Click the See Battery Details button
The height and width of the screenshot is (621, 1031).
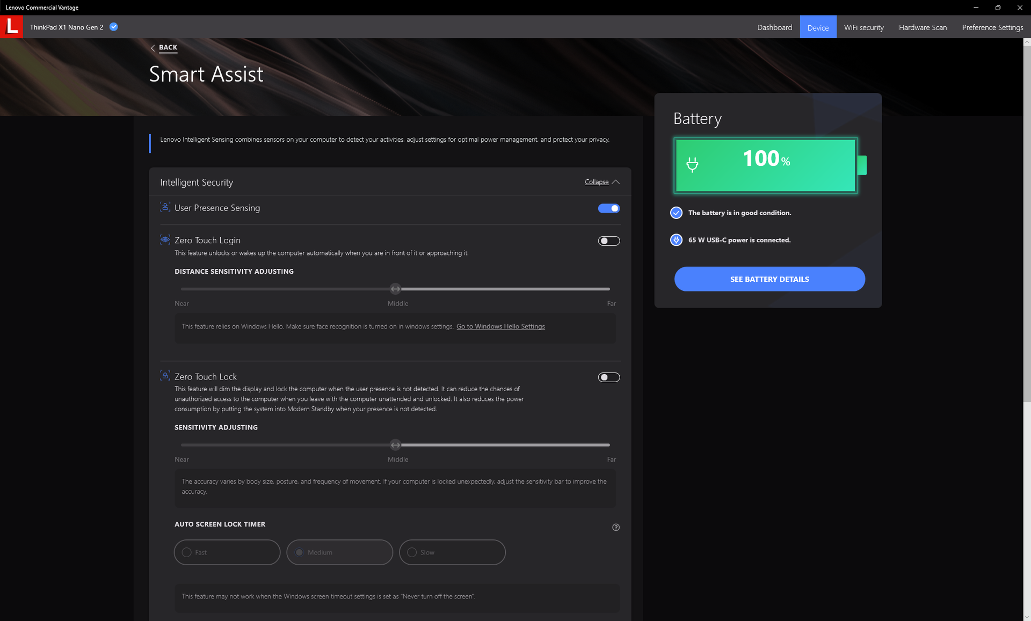[x=769, y=279]
